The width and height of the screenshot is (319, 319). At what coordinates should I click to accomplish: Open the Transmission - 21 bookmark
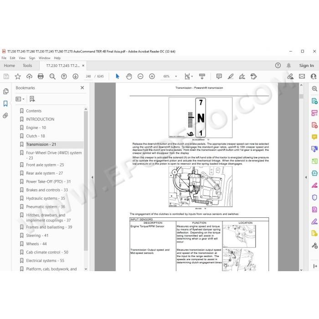pyautogui.click(x=41, y=144)
